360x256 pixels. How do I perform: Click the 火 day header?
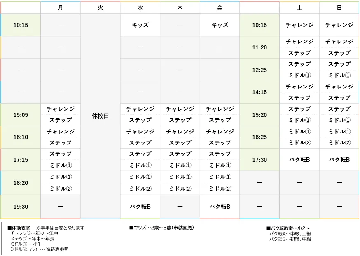click(x=100, y=7)
